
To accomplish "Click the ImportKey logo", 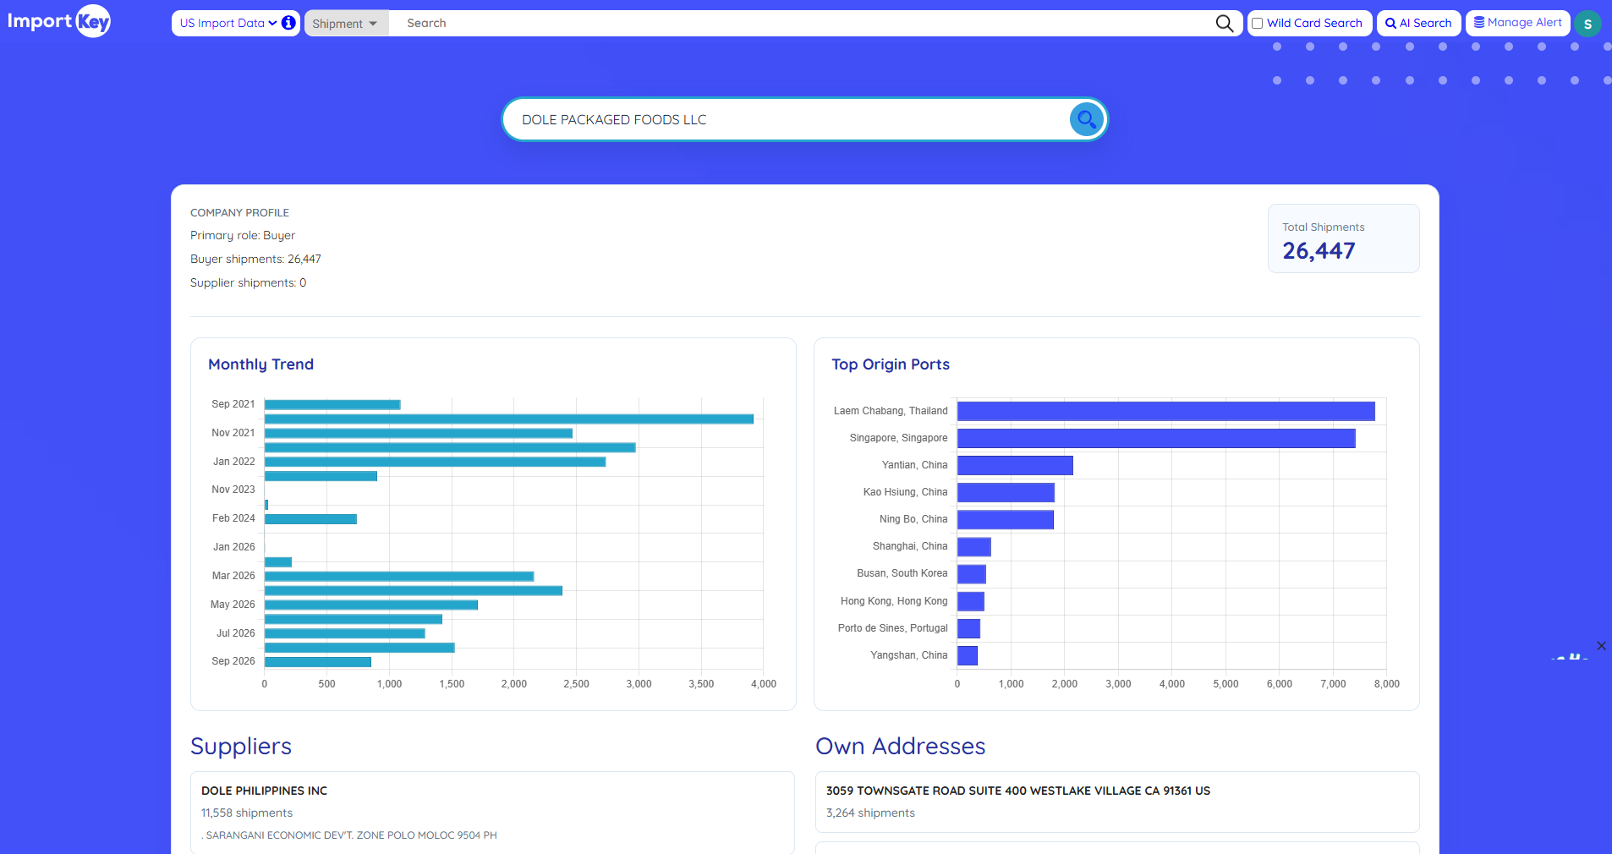I will point(59,21).
